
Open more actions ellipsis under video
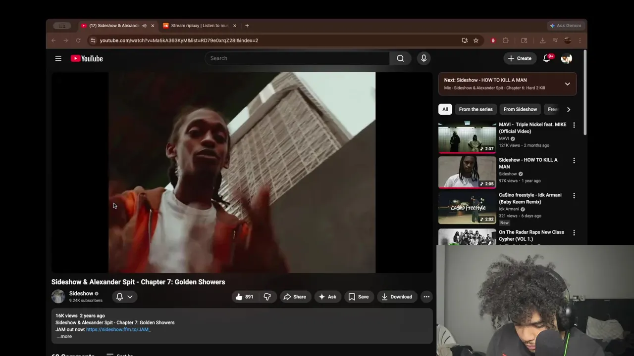click(x=426, y=297)
